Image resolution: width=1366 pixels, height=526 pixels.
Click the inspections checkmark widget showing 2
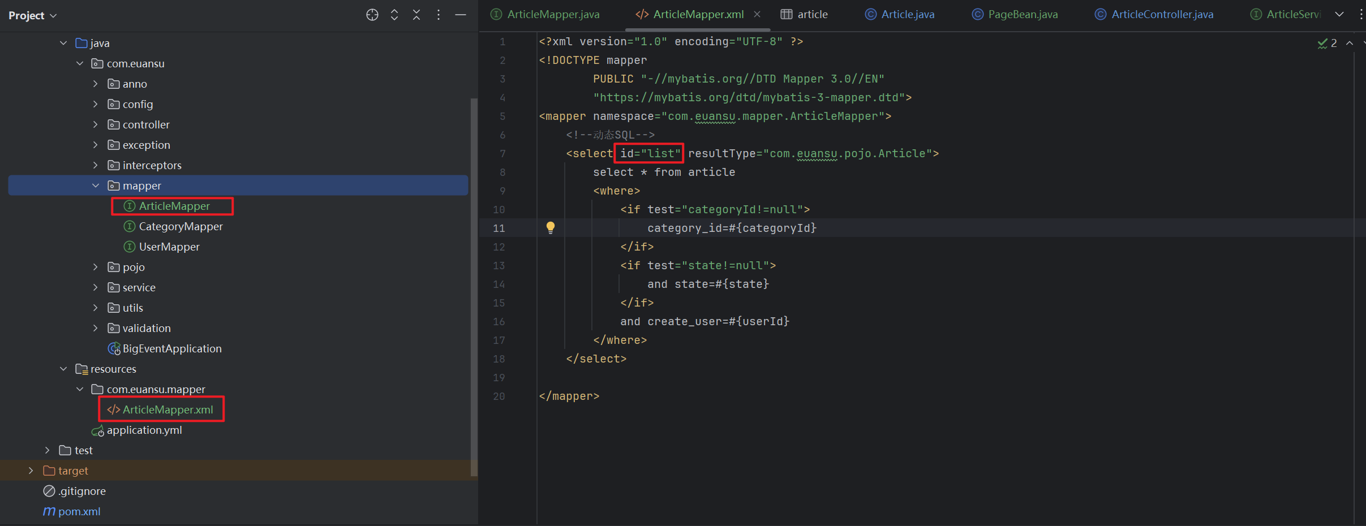click(x=1327, y=44)
